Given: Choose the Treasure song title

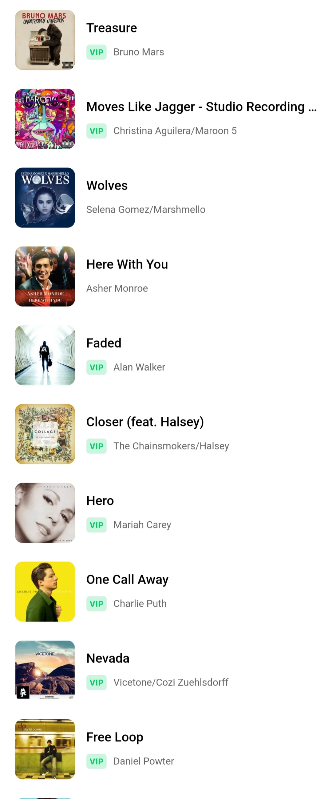Looking at the screenshot, I should click(112, 28).
